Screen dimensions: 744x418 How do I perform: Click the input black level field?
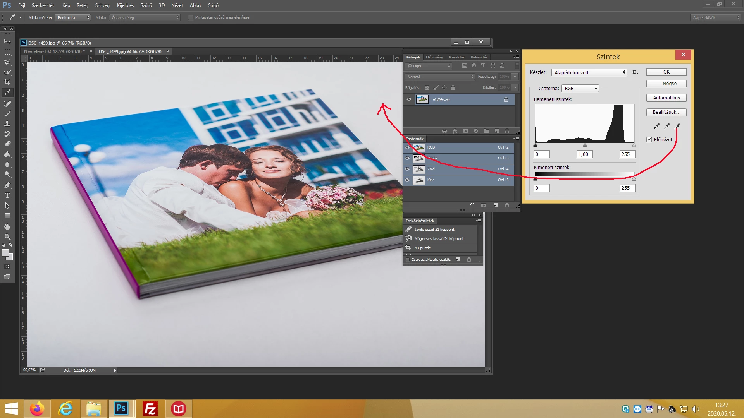[541, 154]
